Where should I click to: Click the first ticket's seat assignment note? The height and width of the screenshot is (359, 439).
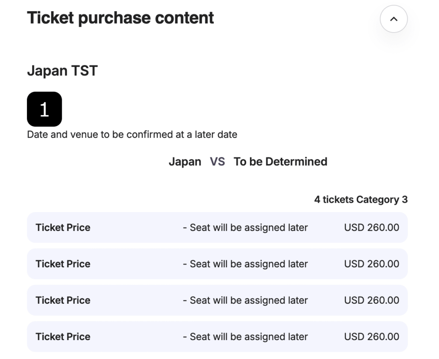(x=245, y=227)
